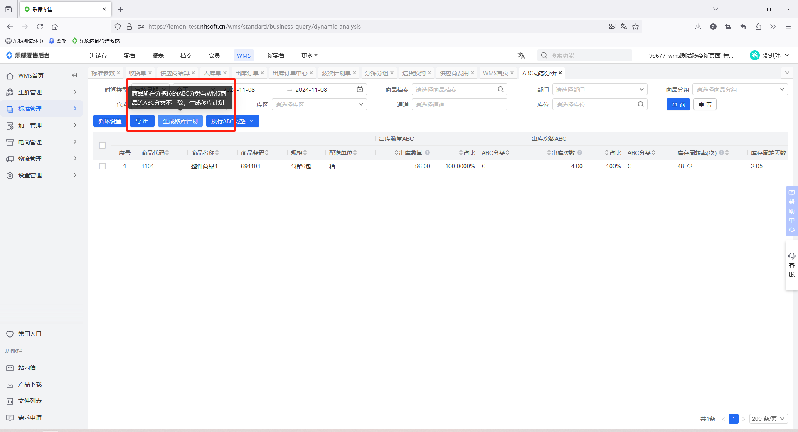Open 帮助中心 floating panel
The image size is (798, 432).
pyautogui.click(x=791, y=211)
